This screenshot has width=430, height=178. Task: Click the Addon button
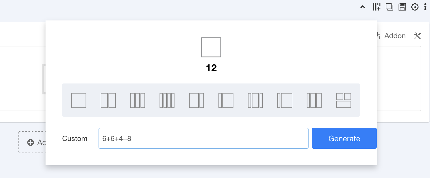pyautogui.click(x=391, y=36)
